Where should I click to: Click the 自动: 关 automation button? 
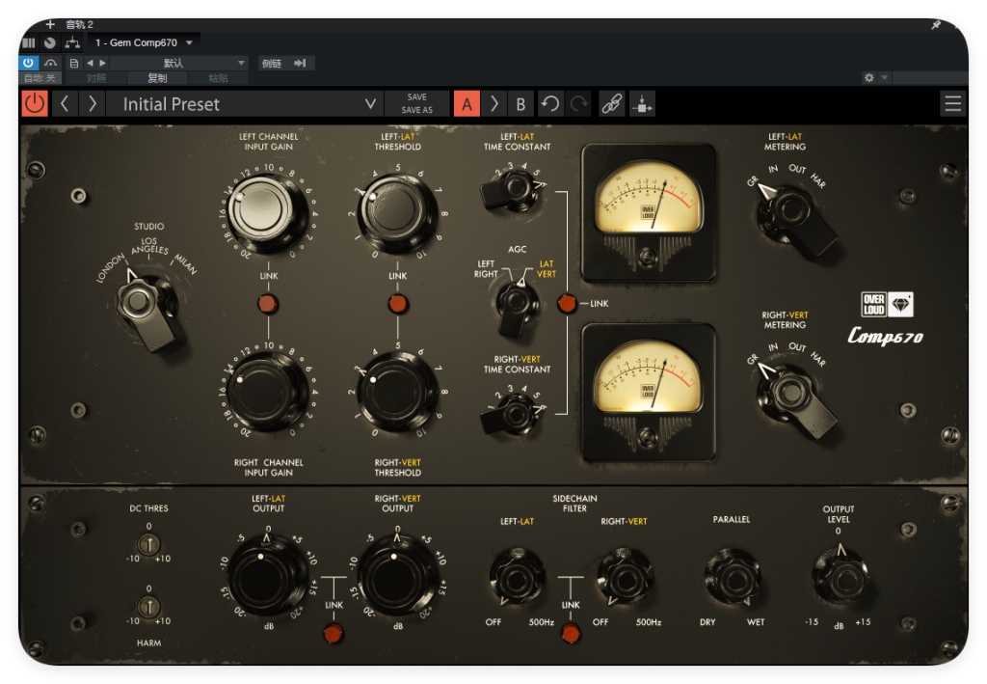coord(39,78)
